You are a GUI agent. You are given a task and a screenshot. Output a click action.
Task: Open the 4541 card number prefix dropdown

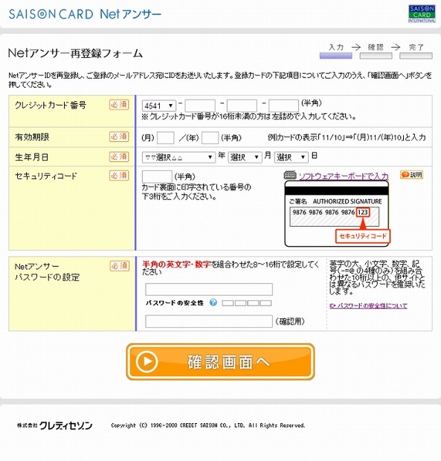coord(158,106)
